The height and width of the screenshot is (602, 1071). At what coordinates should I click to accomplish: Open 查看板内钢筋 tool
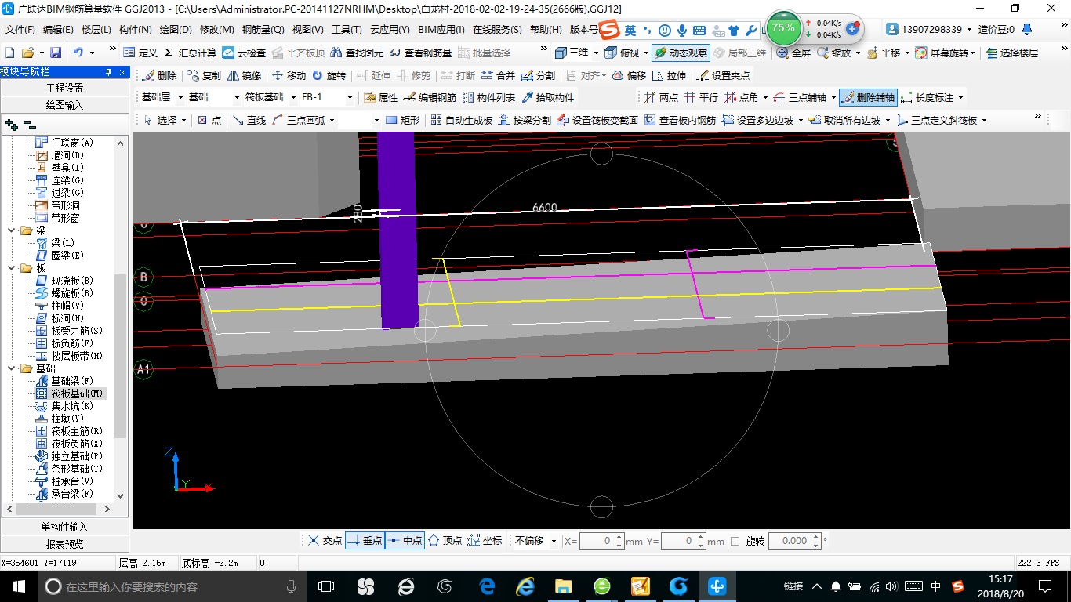680,120
